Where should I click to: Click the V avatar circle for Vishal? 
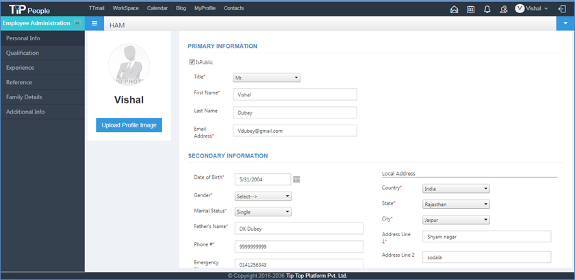pos(520,8)
